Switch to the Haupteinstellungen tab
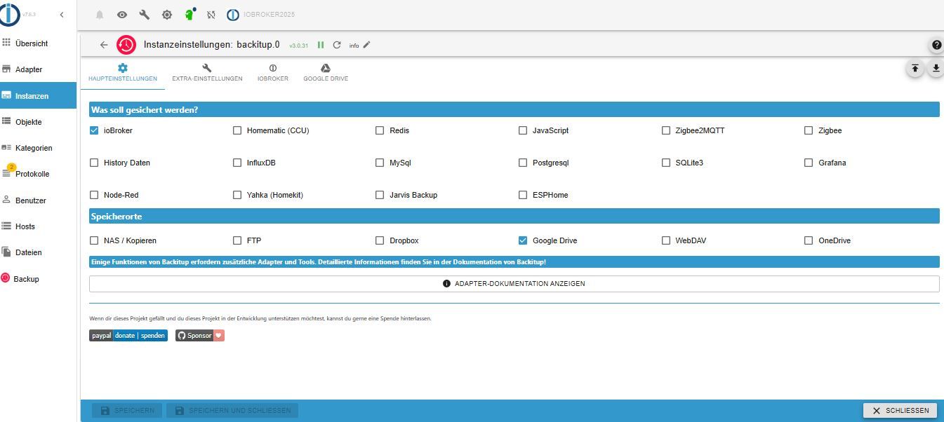This screenshot has width=944, height=422. tap(123, 73)
